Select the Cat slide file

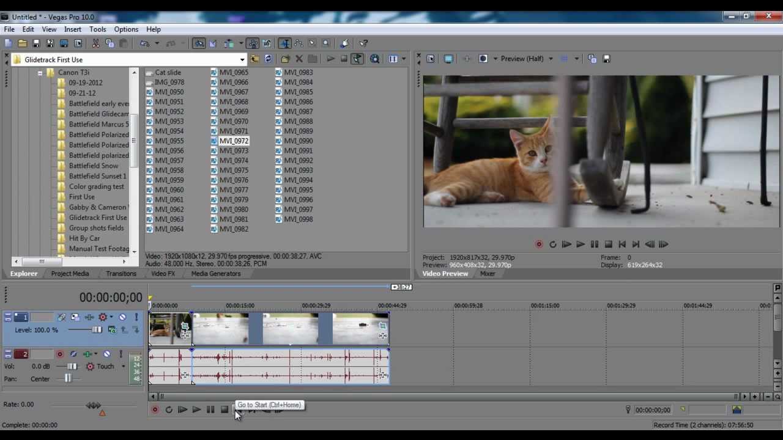point(168,72)
